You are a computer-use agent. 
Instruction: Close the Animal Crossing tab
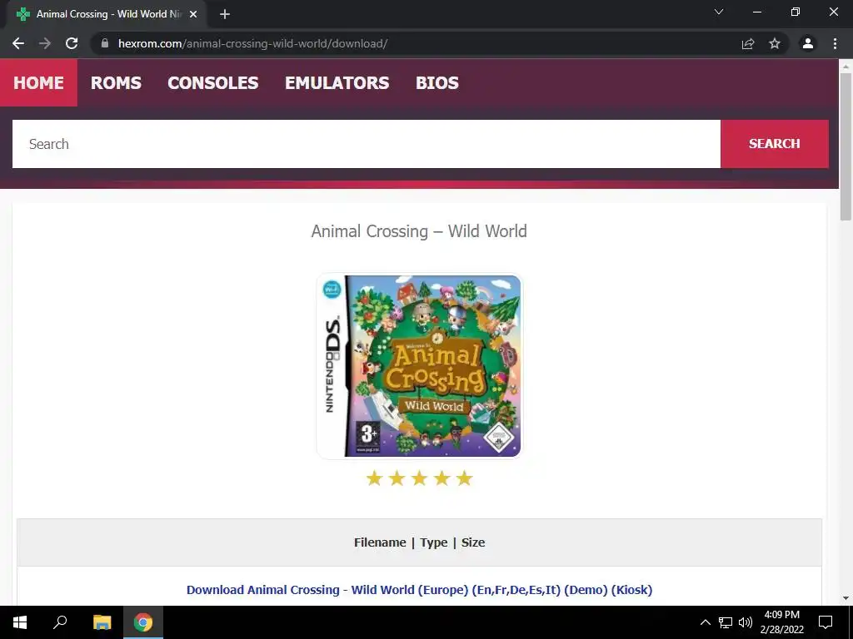193,14
